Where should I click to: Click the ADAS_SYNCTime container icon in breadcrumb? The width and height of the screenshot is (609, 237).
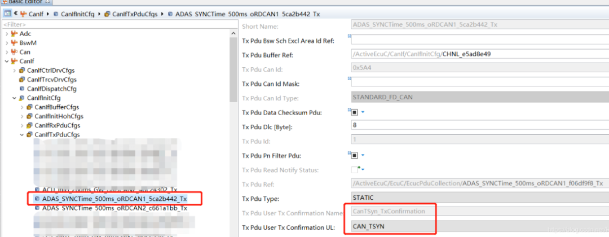coord(170,14)
